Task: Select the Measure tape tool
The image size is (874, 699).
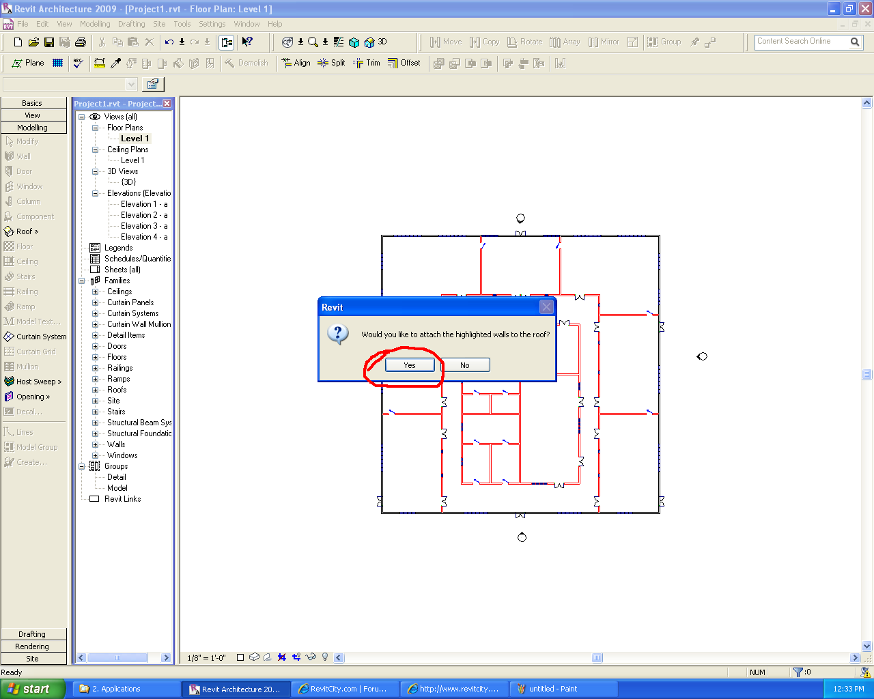Action: pyautogui.click(x=100, y=63)
